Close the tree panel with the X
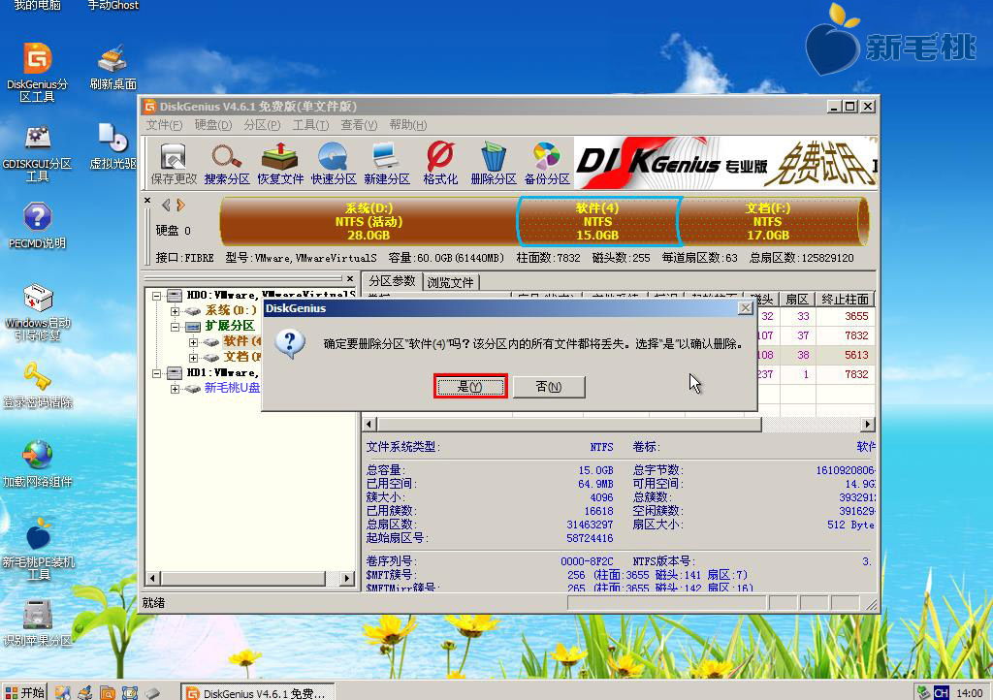 click(x=349, y=278)
